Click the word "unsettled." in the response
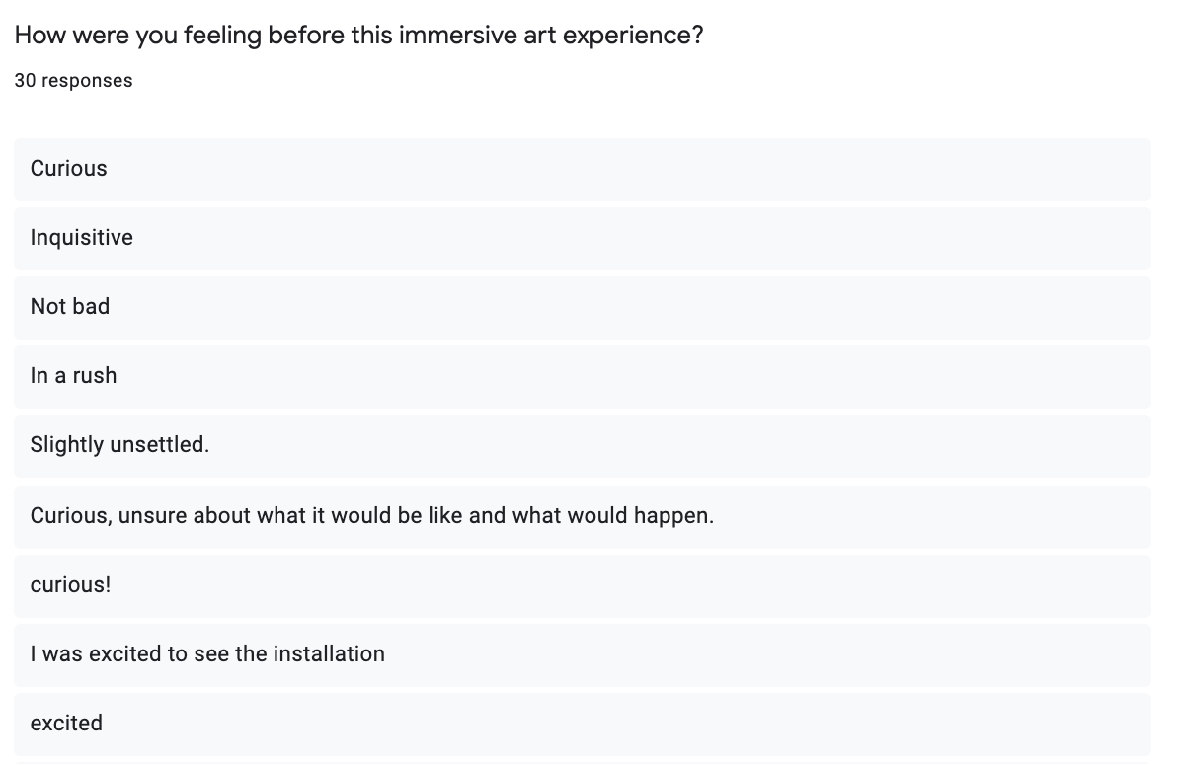1181x766 pixels. click(x=159, y=445)
